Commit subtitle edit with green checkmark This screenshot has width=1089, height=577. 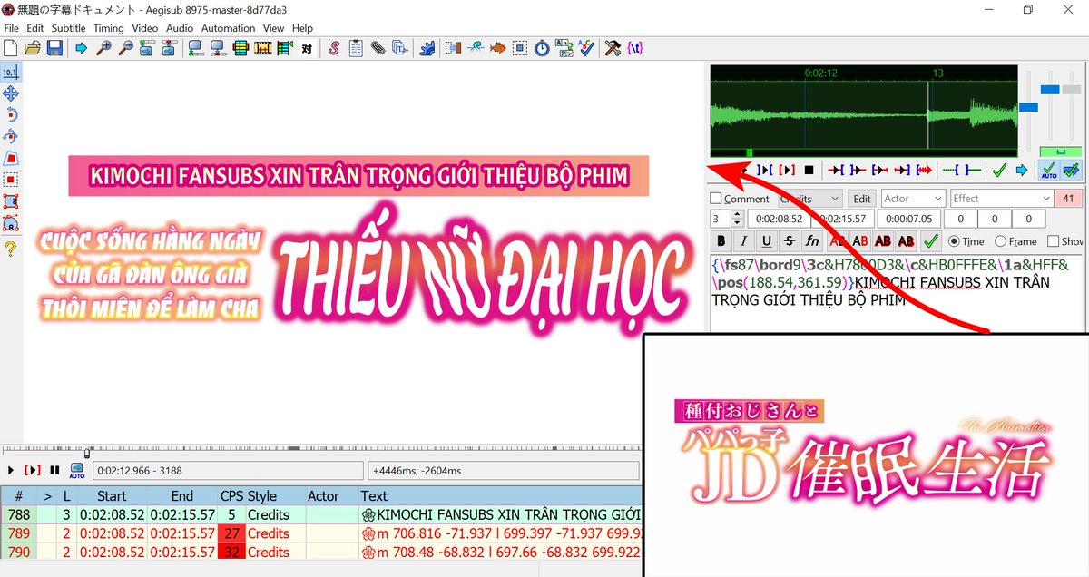[930, 241]
